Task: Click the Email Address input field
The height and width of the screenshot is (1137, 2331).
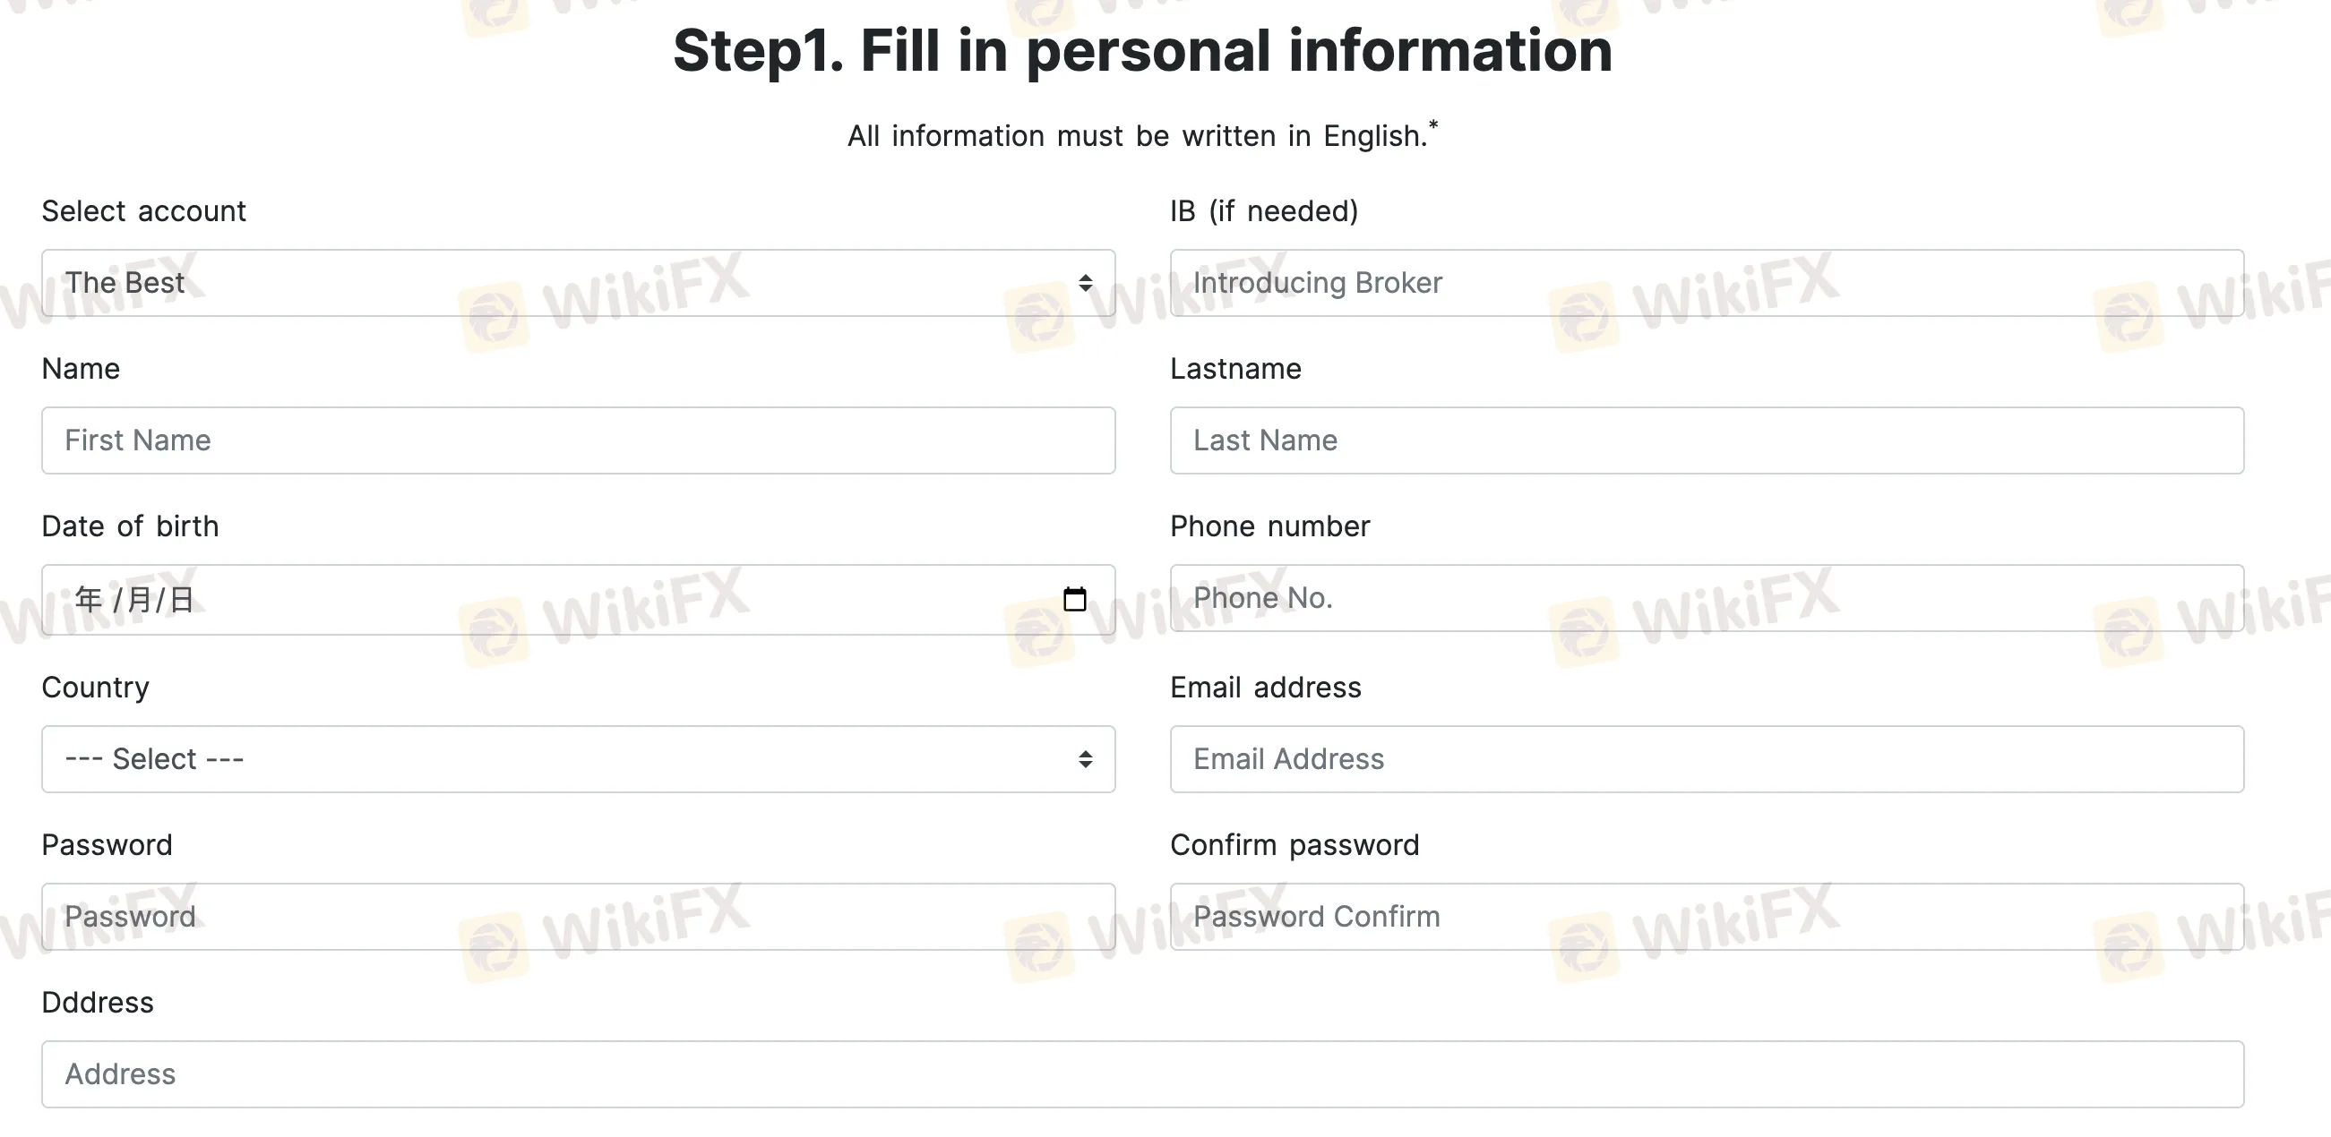Action: 1706,759
